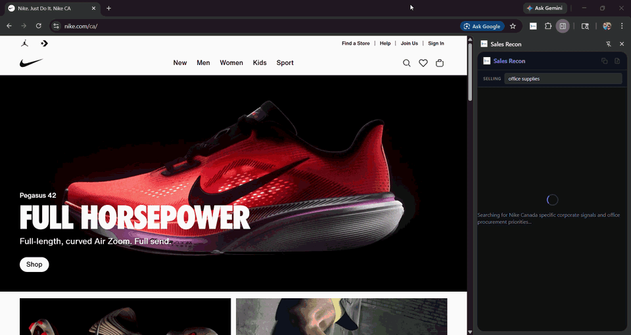View Nike favourites heart icon
This screenshot has width=631, height=335.
tap(423, 63)
